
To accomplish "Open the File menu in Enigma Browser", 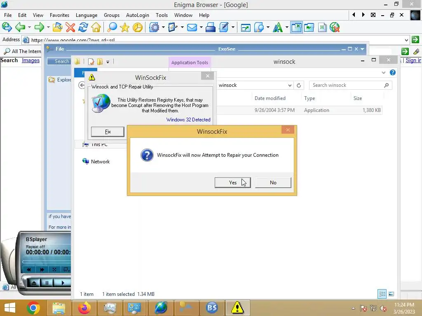I will [x=8, y=15].
